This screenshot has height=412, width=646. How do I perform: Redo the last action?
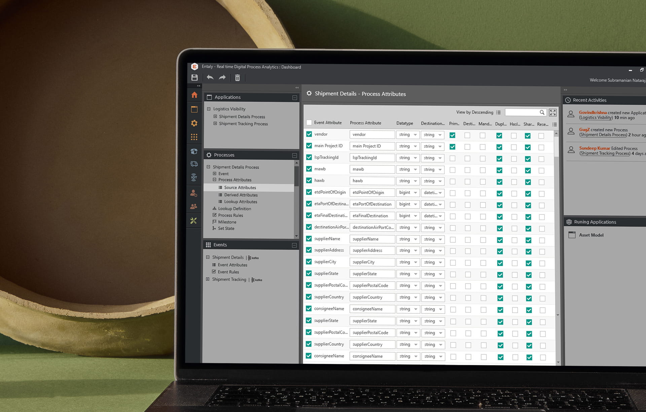coord(222,77)
